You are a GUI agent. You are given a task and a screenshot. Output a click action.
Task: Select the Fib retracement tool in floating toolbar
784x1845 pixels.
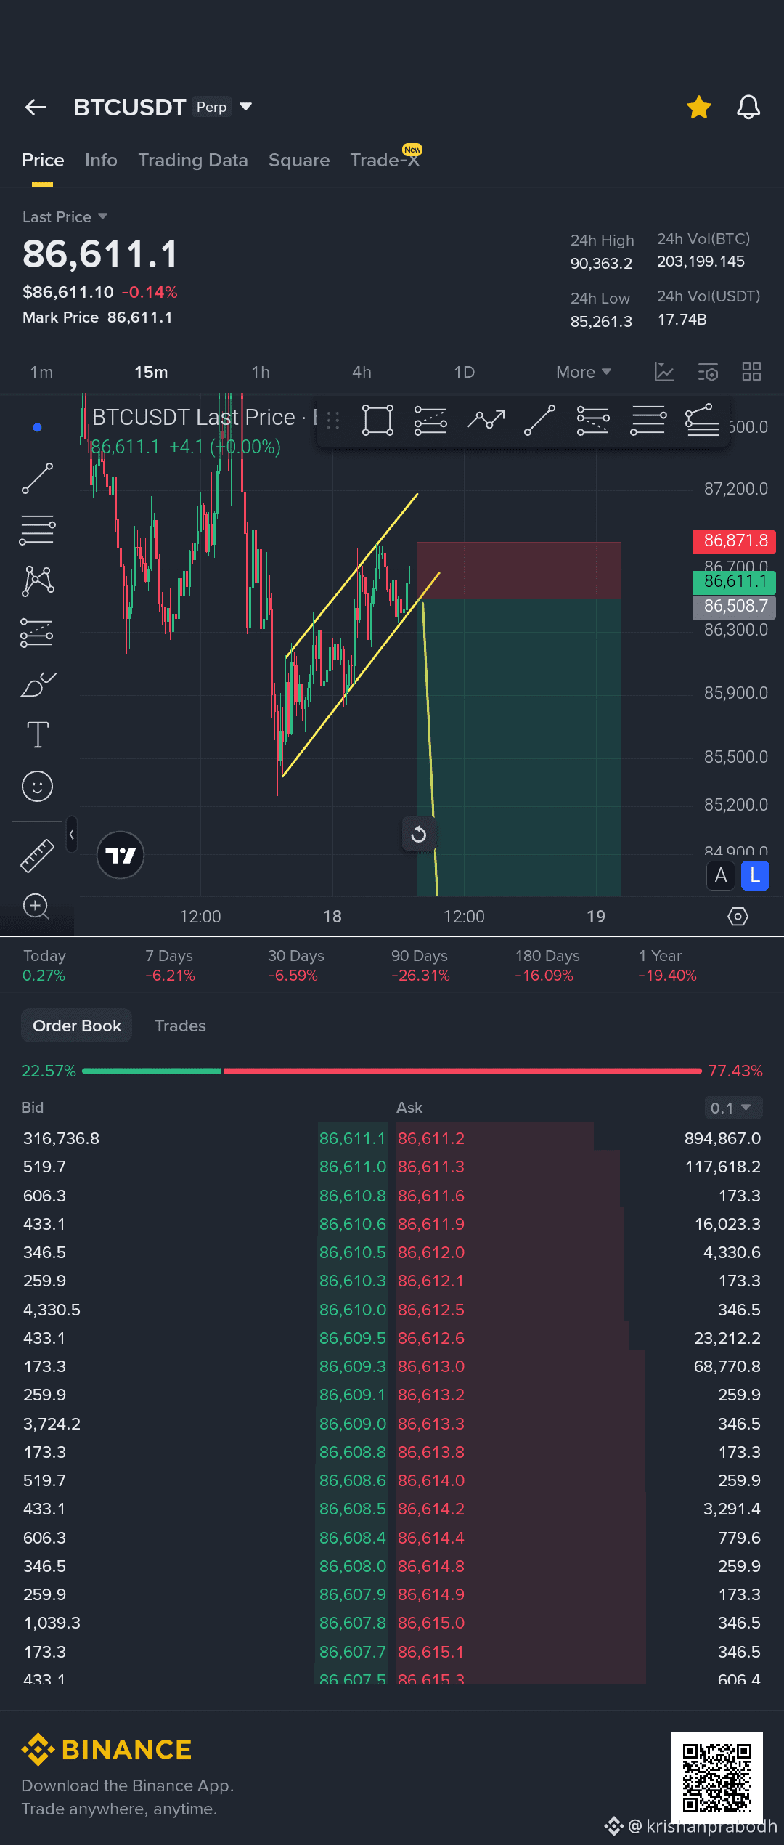coord(430,420)
